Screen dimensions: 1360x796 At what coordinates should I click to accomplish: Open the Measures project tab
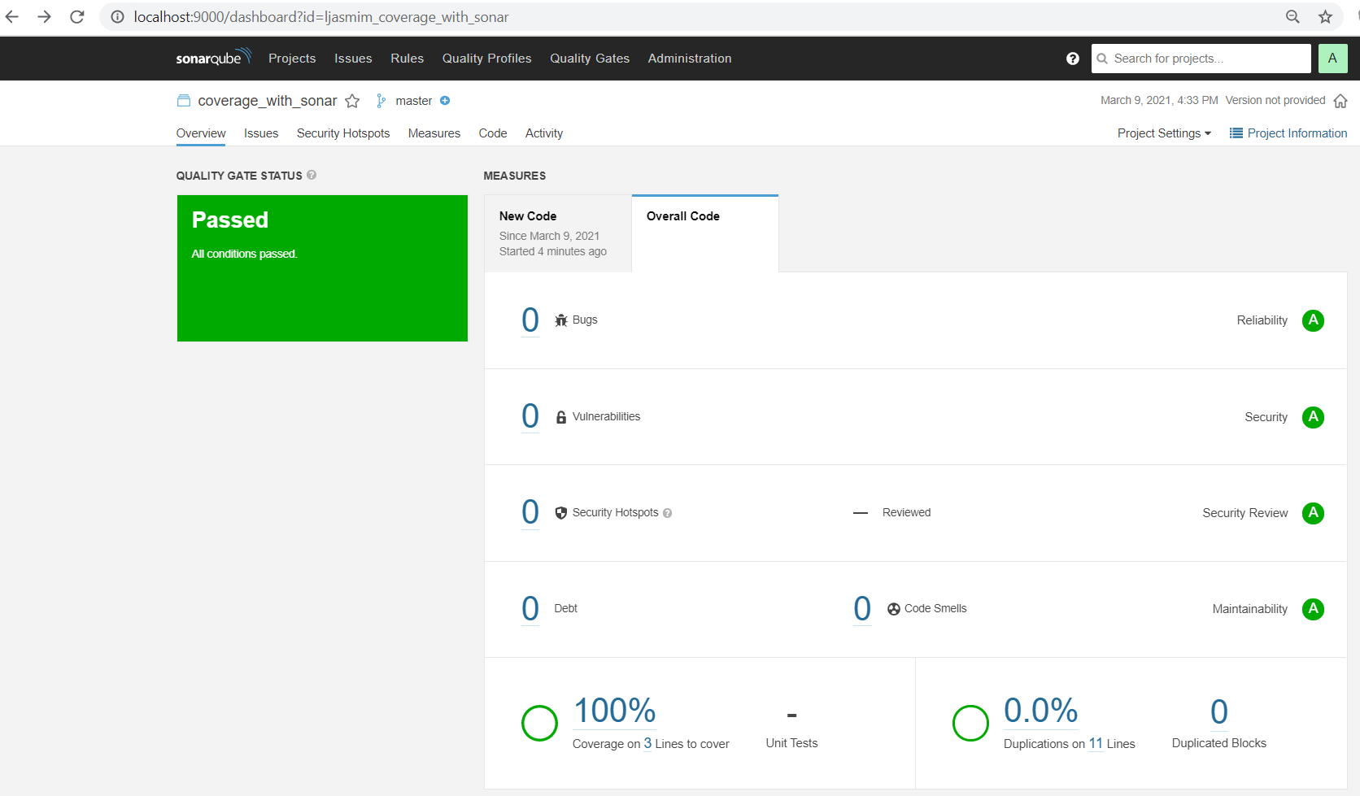(434, 133)
